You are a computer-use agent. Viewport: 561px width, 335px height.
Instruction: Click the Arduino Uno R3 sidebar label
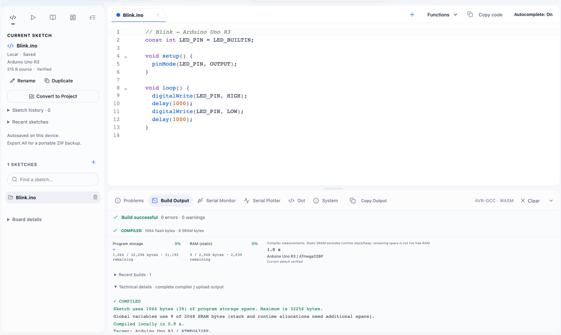click(x=23, y=62)
